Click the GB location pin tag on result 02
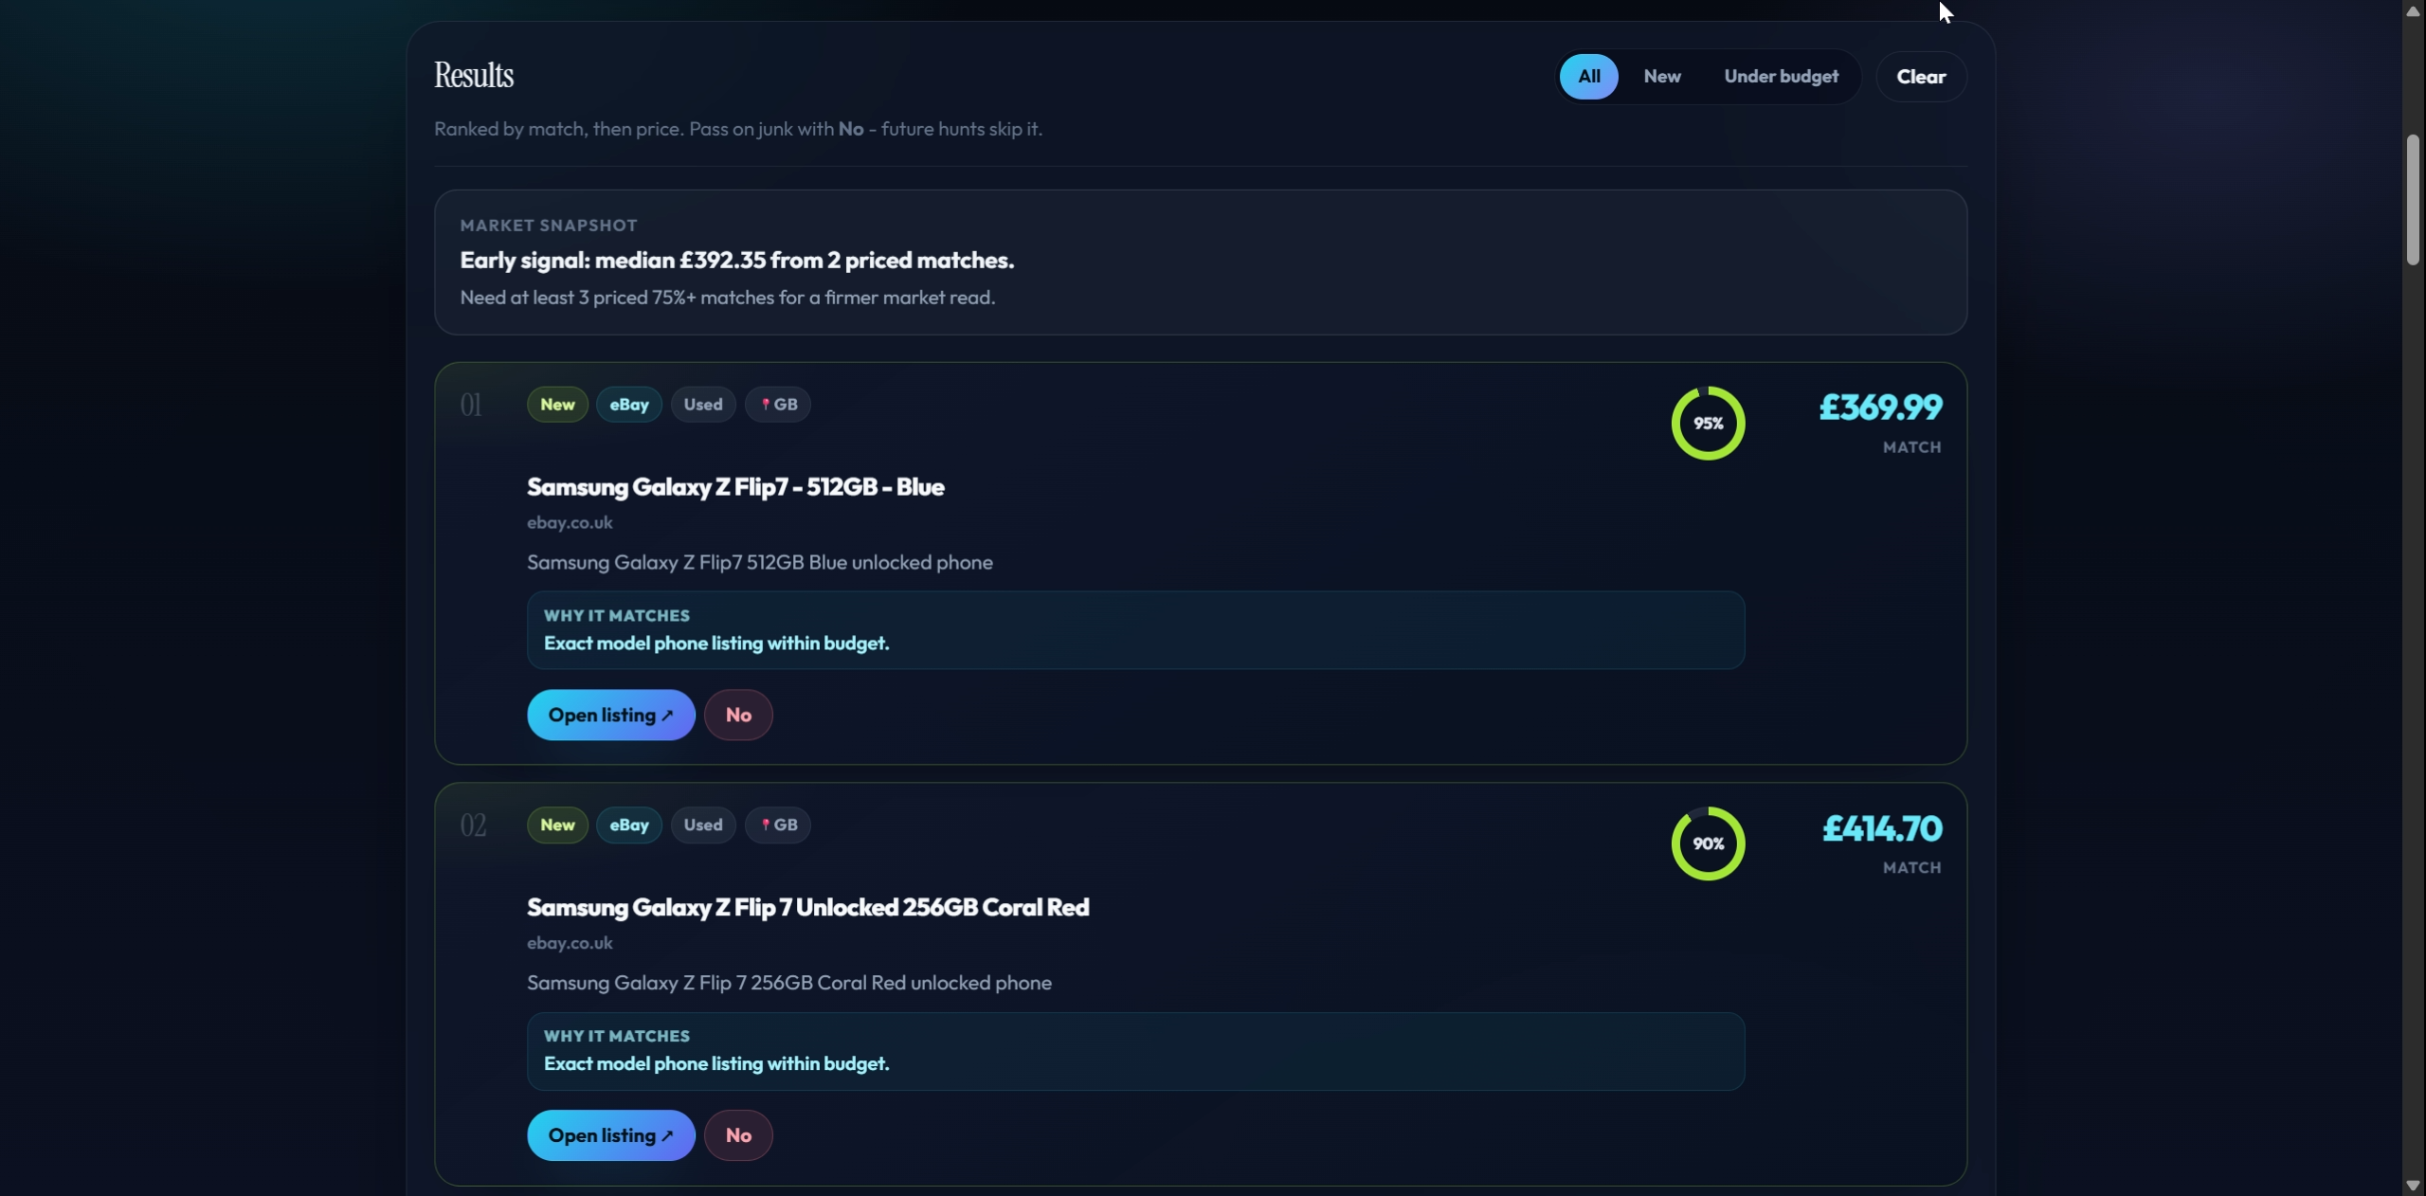2426x1196 pixels. click(778, 825)
